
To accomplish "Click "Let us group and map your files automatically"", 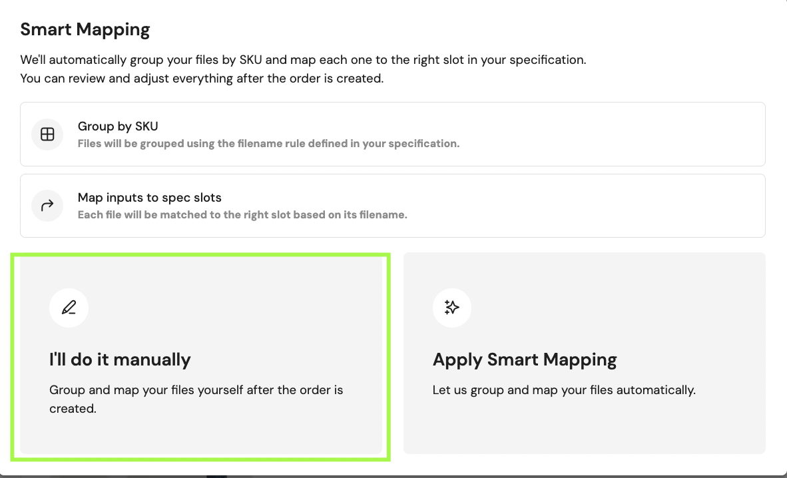I will click(x=564, y=390).
